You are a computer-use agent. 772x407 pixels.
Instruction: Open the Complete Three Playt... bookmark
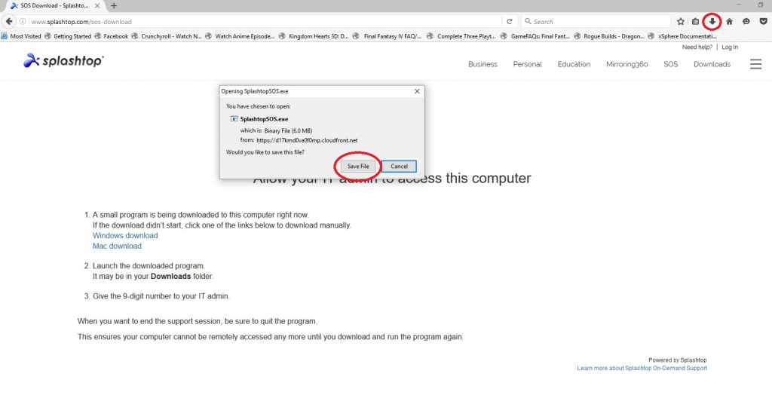click(x=461, y=36)
